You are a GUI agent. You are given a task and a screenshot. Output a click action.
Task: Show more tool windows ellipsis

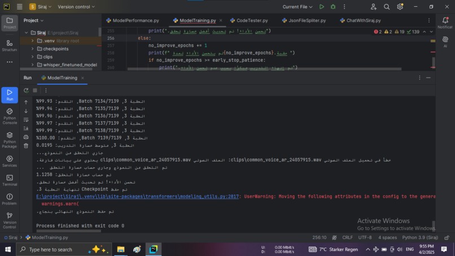click(10, 62)
